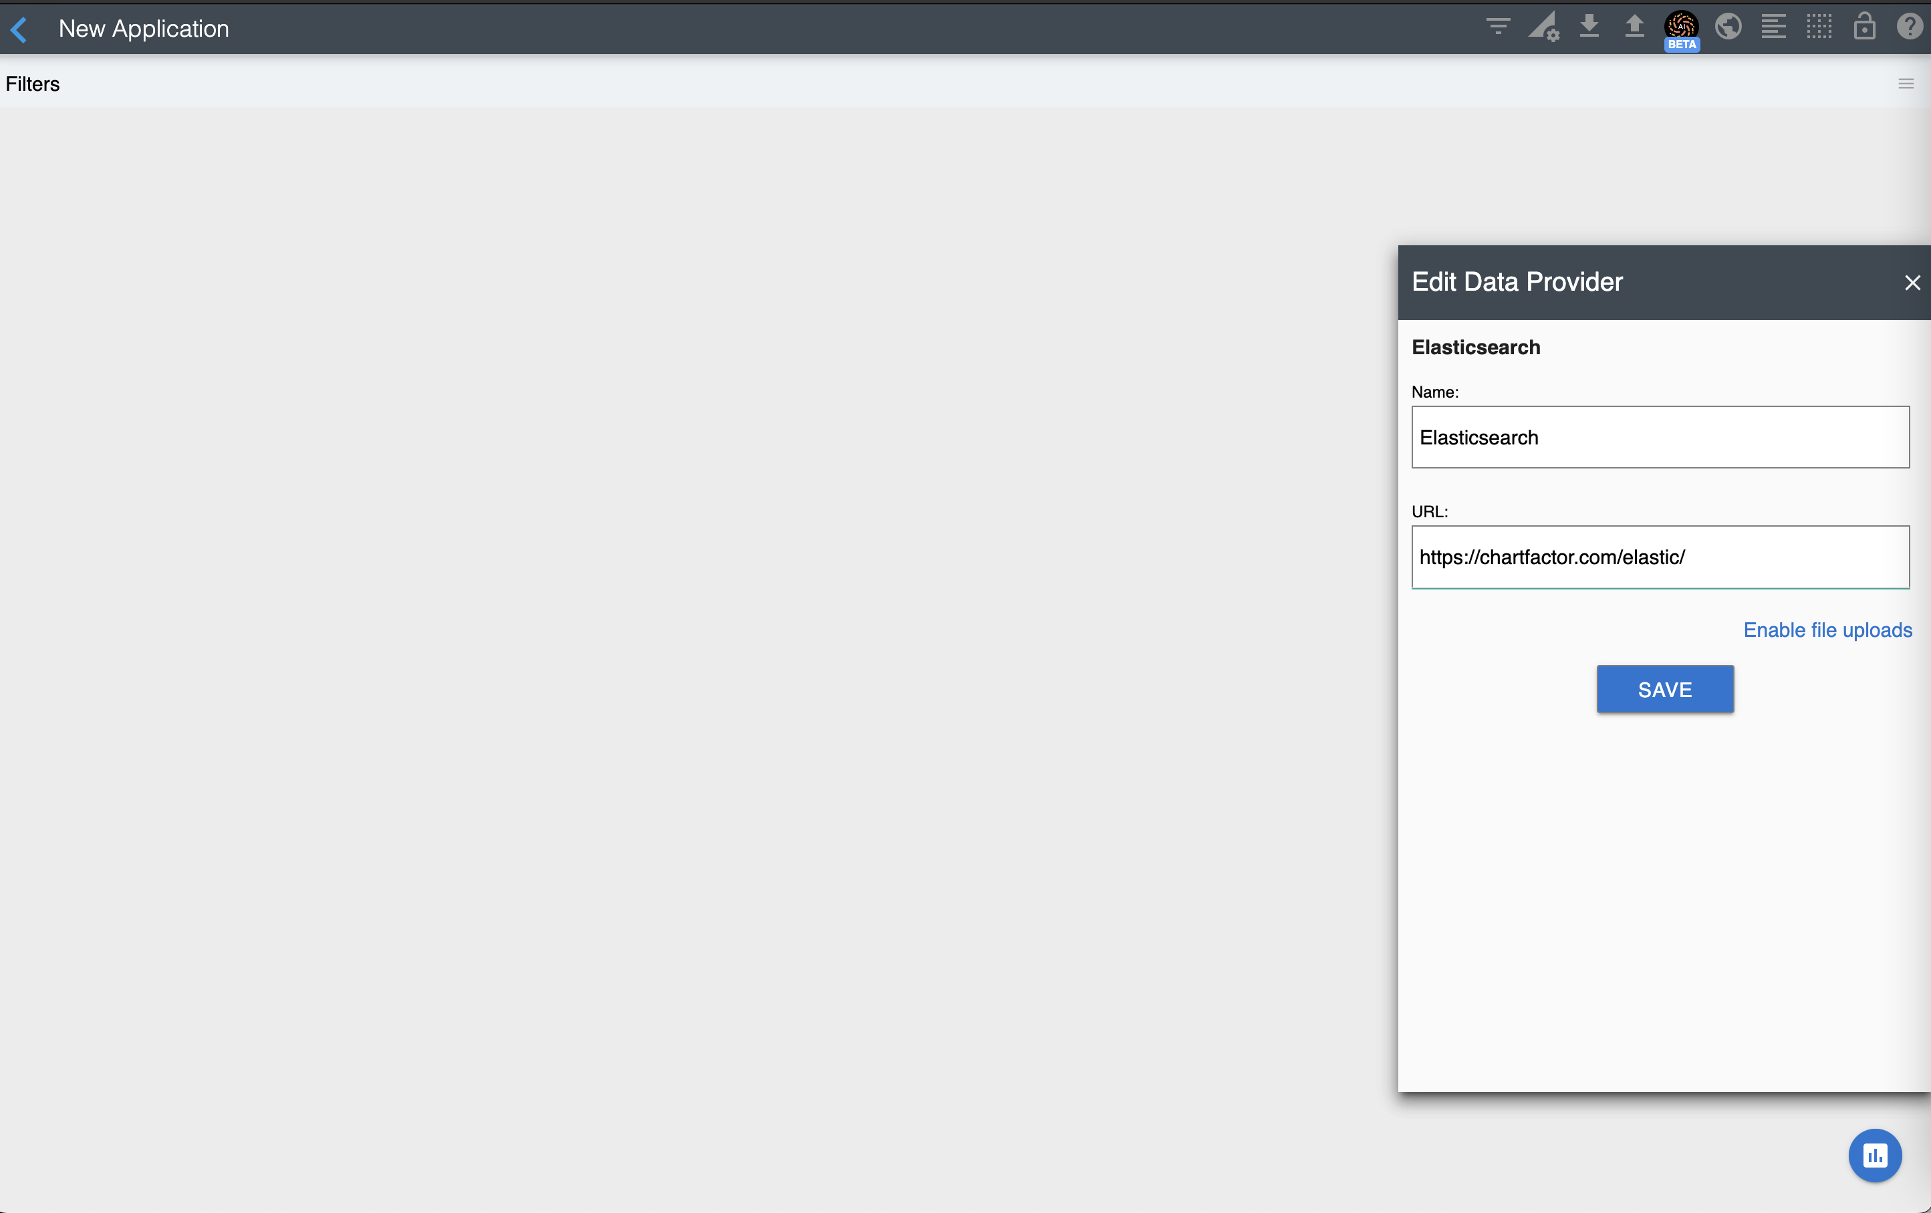Click the Filters label
The width and height of the screenshot is (1931, 1213).
tap(32, 84)
